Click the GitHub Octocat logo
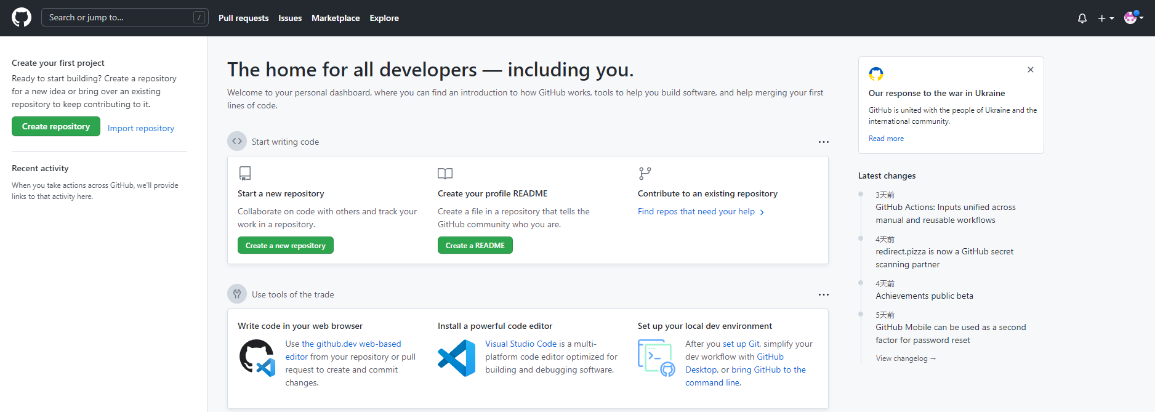1155x412 pixels. click(22, 18)
